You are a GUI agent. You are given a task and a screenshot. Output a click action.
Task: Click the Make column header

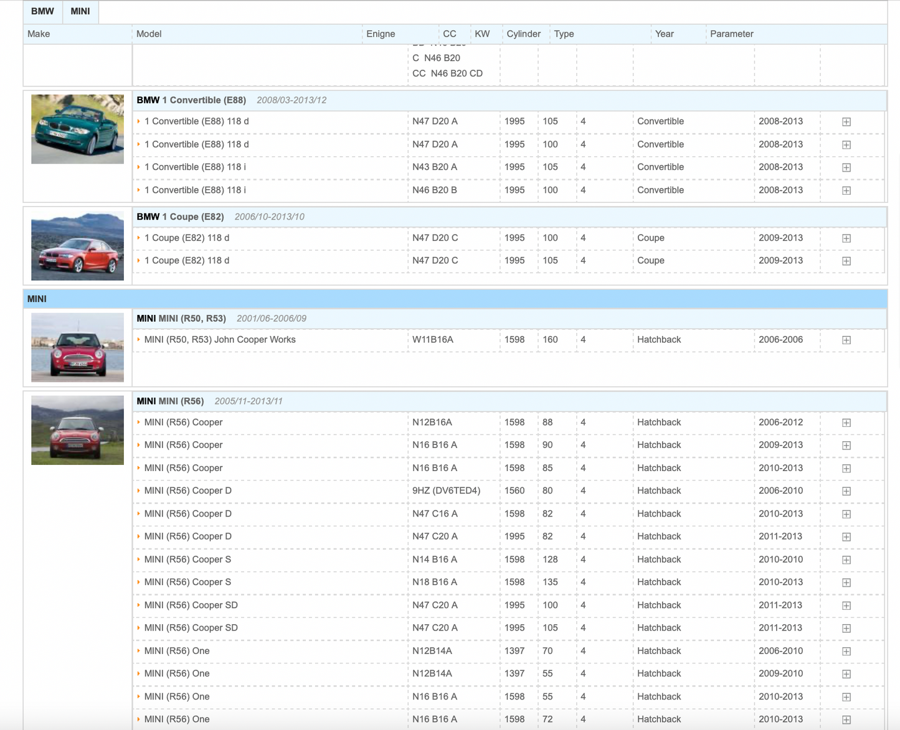click(39, 34)
